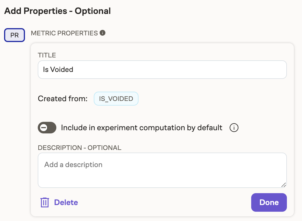Click the textarea resize handle
The width and height of the screenshot is (302, 221).
pos(284,185)
